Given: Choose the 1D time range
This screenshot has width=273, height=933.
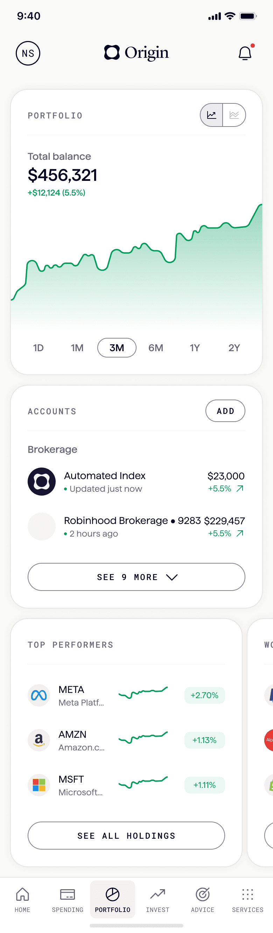Looking at the screenshot, I should coord(38,348).
